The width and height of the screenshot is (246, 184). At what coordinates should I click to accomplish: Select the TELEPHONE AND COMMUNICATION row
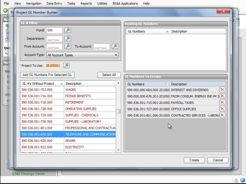click(68, 134)
